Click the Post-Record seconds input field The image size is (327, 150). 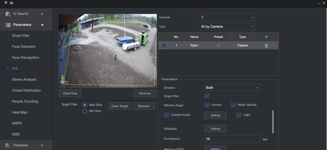[x=232, y=139]
